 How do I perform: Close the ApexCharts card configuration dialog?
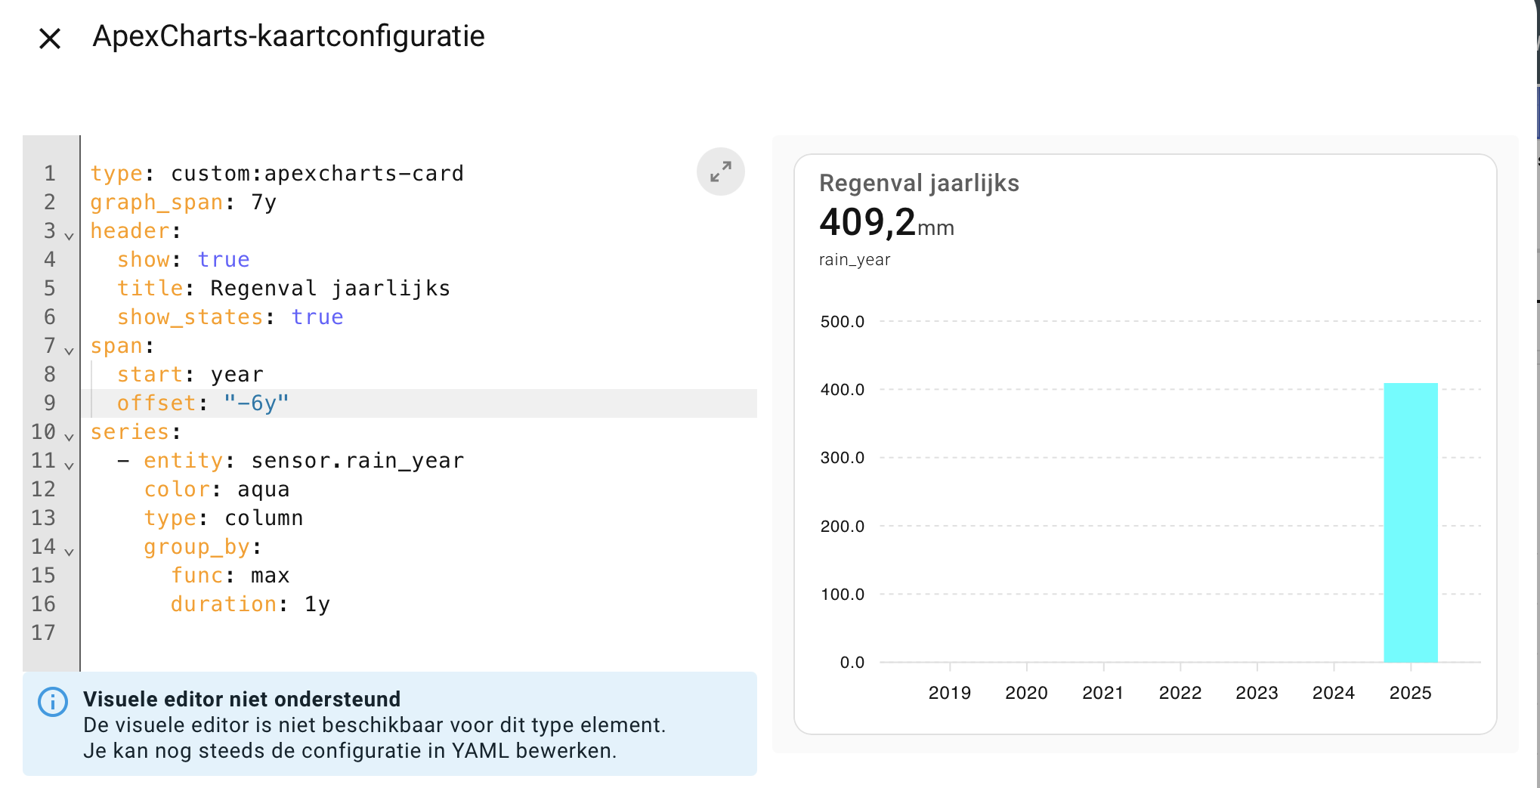(50, 39)
